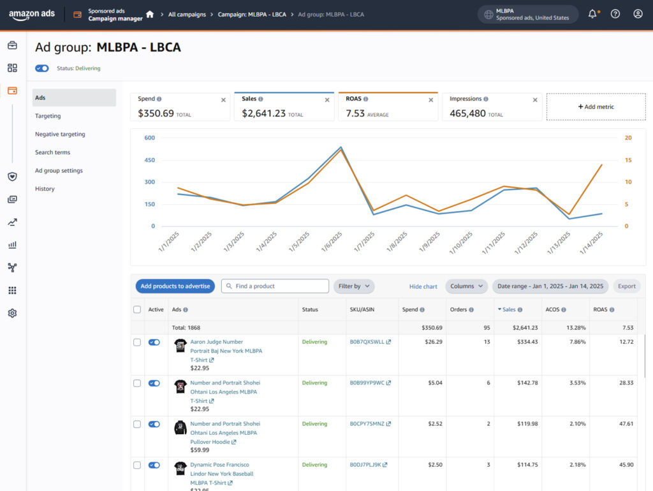The width and height of the screenshot is (653, 491).
Task: Click Add products to advertise button
Action: [175, 286]
